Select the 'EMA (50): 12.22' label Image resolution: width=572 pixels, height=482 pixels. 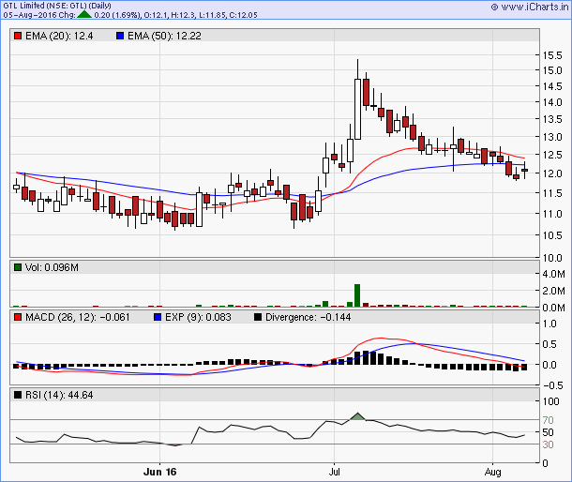(x=164, y=36)
